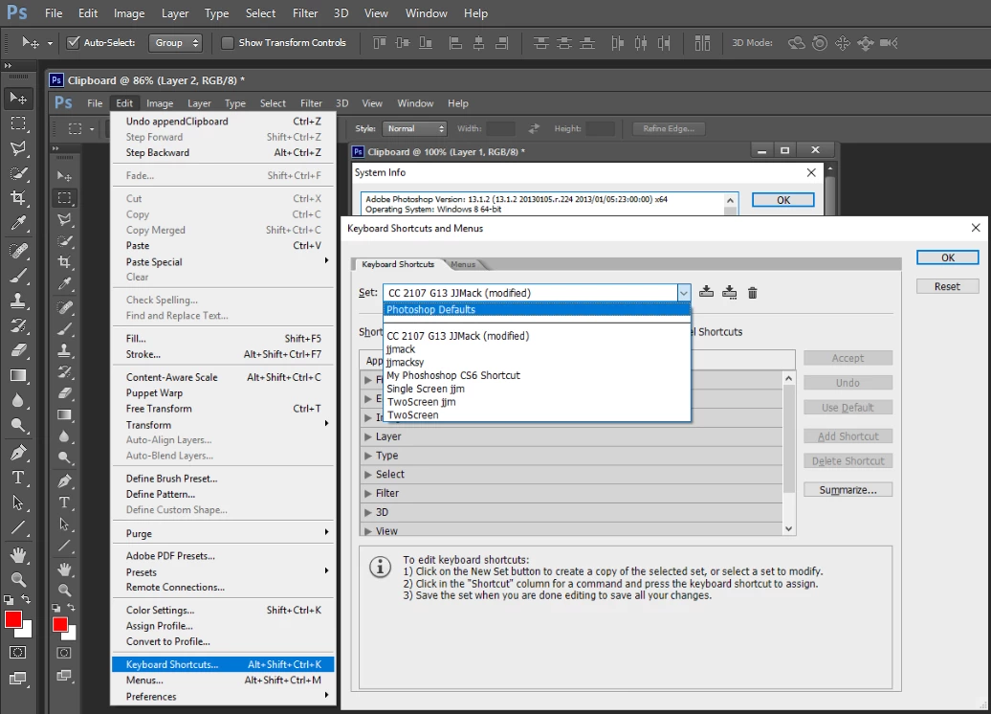The width and height of the screenshot is (991, 714).
Task: Click the Change Screen Mode icon in outer toolbar
Action: (x=18, y=679)
